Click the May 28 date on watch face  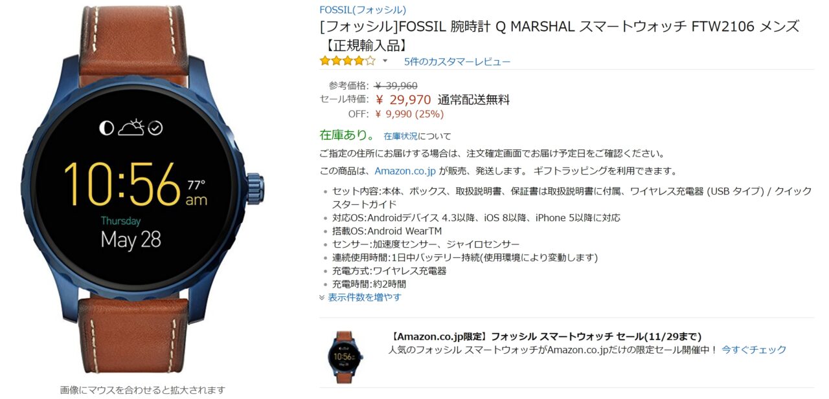[131, 240]
